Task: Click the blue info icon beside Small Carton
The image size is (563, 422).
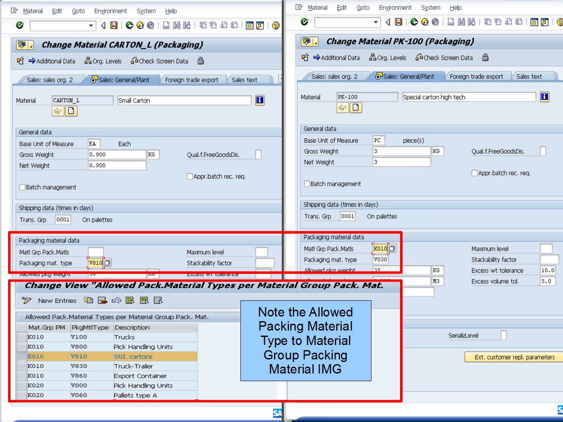Action: click(x=260, y=100)
